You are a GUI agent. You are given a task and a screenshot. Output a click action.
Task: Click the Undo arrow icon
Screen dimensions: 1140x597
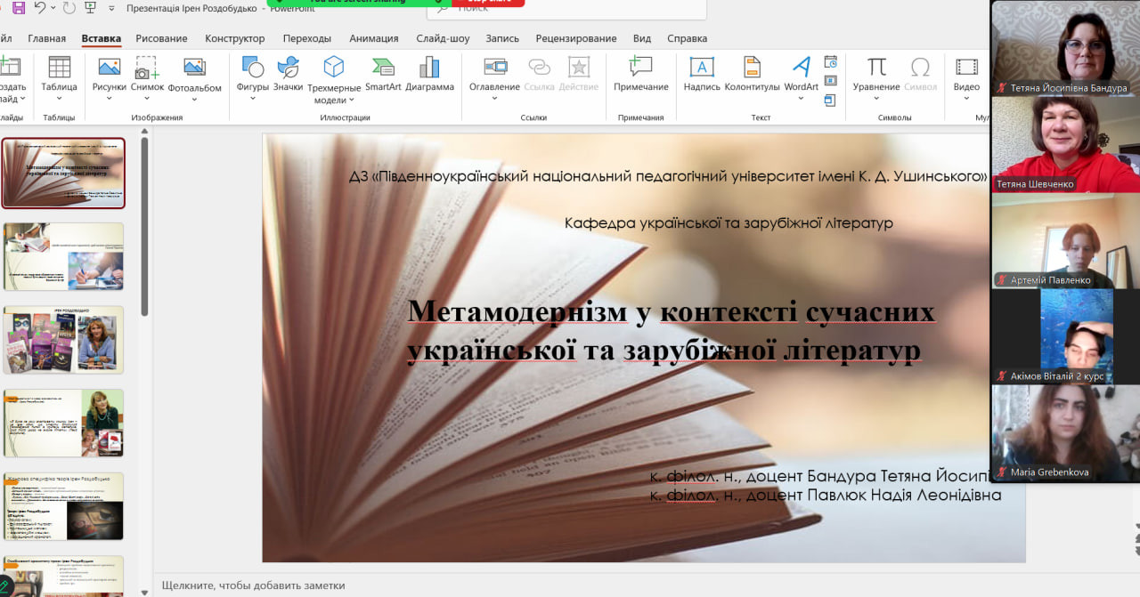pos(40,8)
